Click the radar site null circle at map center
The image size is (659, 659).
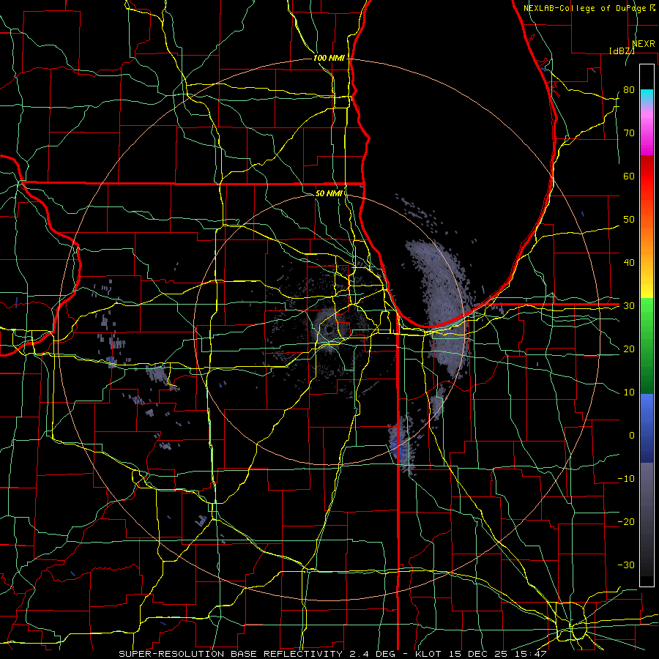(x=329, y=329)
